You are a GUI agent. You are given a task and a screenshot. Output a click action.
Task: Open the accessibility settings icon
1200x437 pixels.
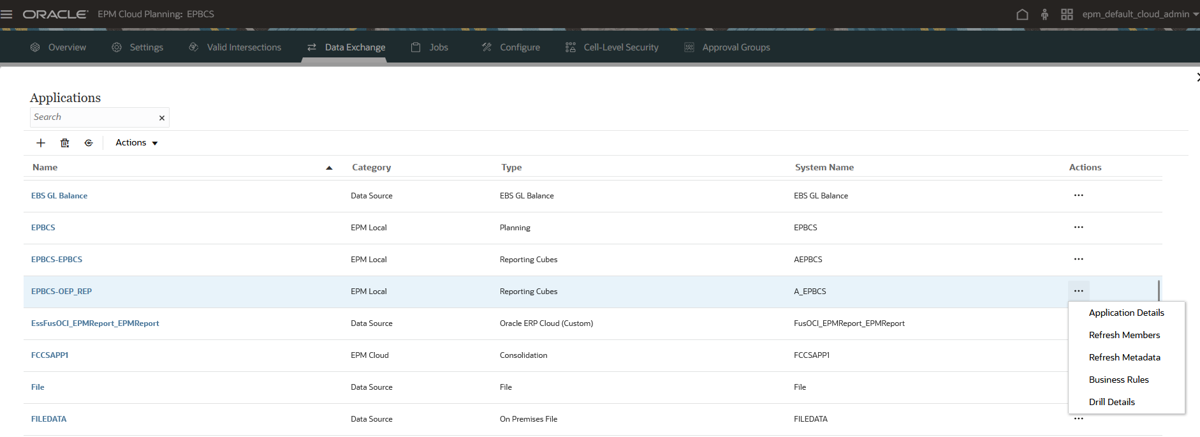pos(1044,14)
